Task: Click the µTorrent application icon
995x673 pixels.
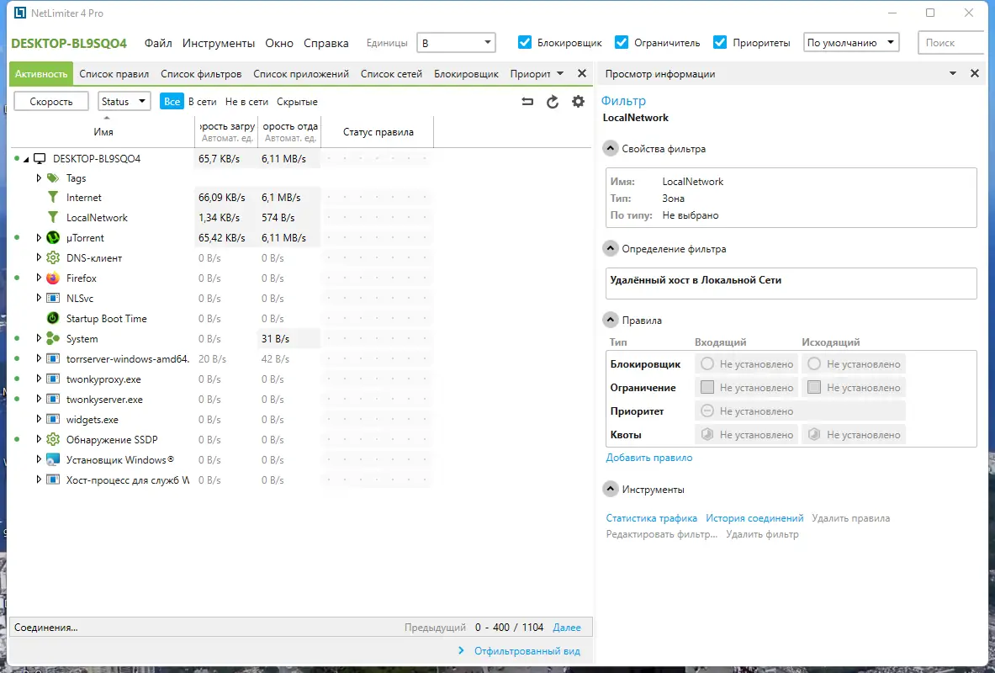Action: point(53,238)
